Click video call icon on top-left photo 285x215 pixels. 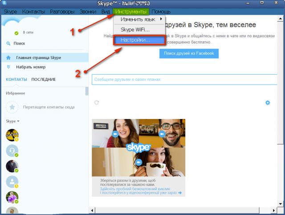point(115,134)
